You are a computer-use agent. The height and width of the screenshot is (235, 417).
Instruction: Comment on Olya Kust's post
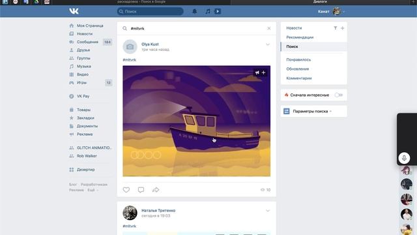[x=141, y=190]
